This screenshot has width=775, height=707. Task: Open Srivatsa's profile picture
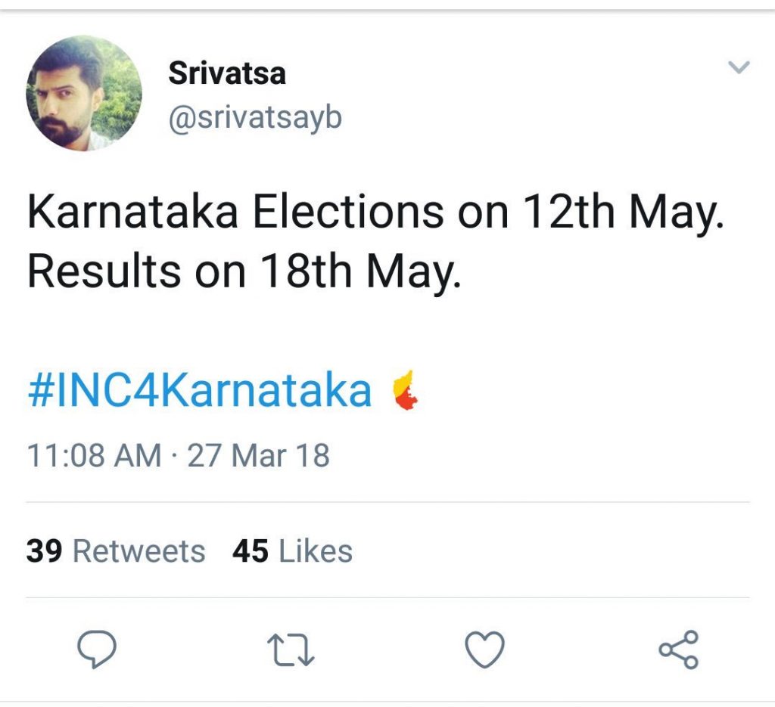84,93
